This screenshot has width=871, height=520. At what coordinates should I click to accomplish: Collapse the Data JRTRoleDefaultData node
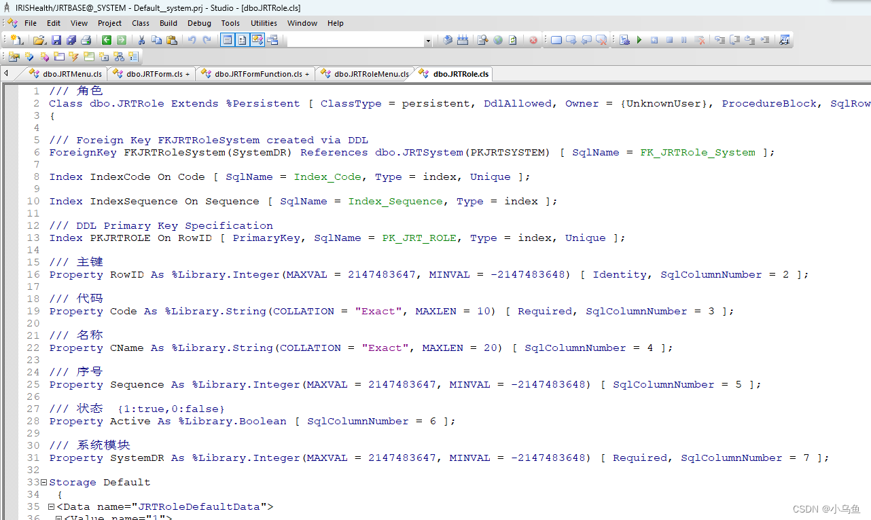pos(51,507)
